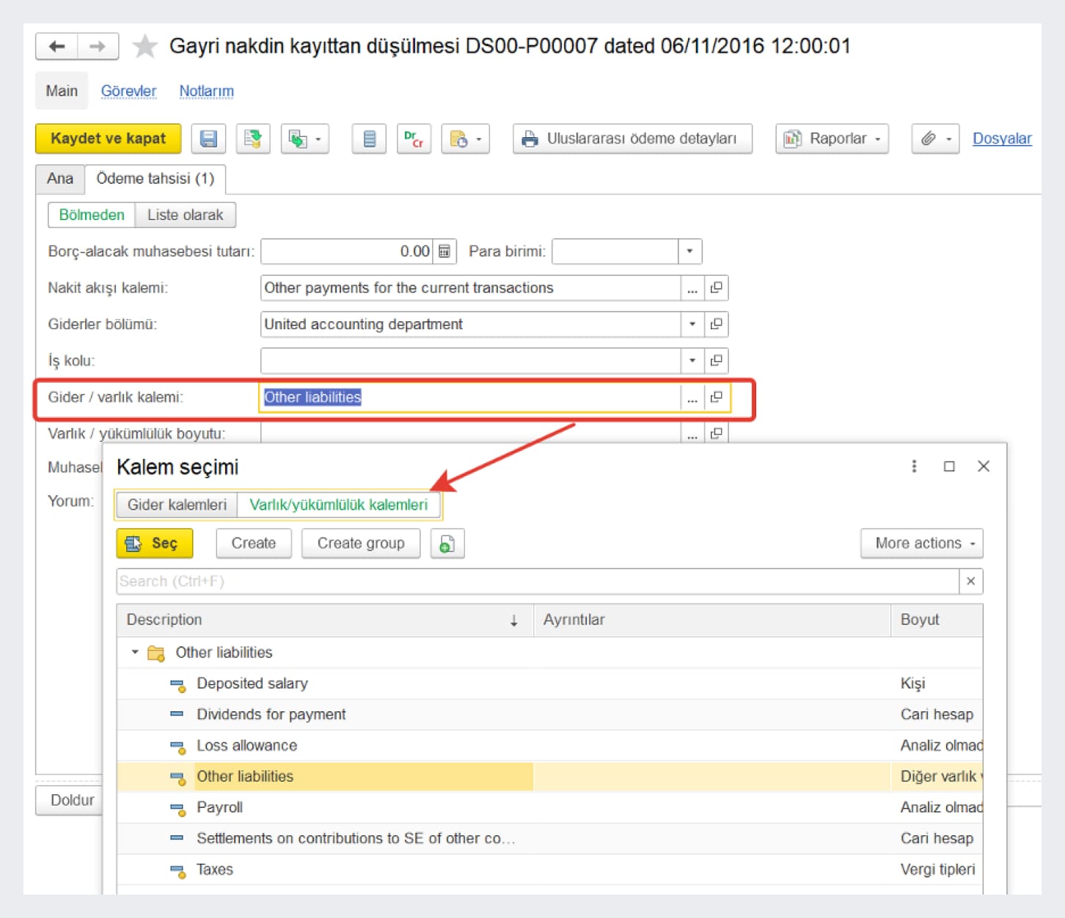Click the post document icon in toolbar
This screenshot has height=918, width=1065.
point(253,139)
